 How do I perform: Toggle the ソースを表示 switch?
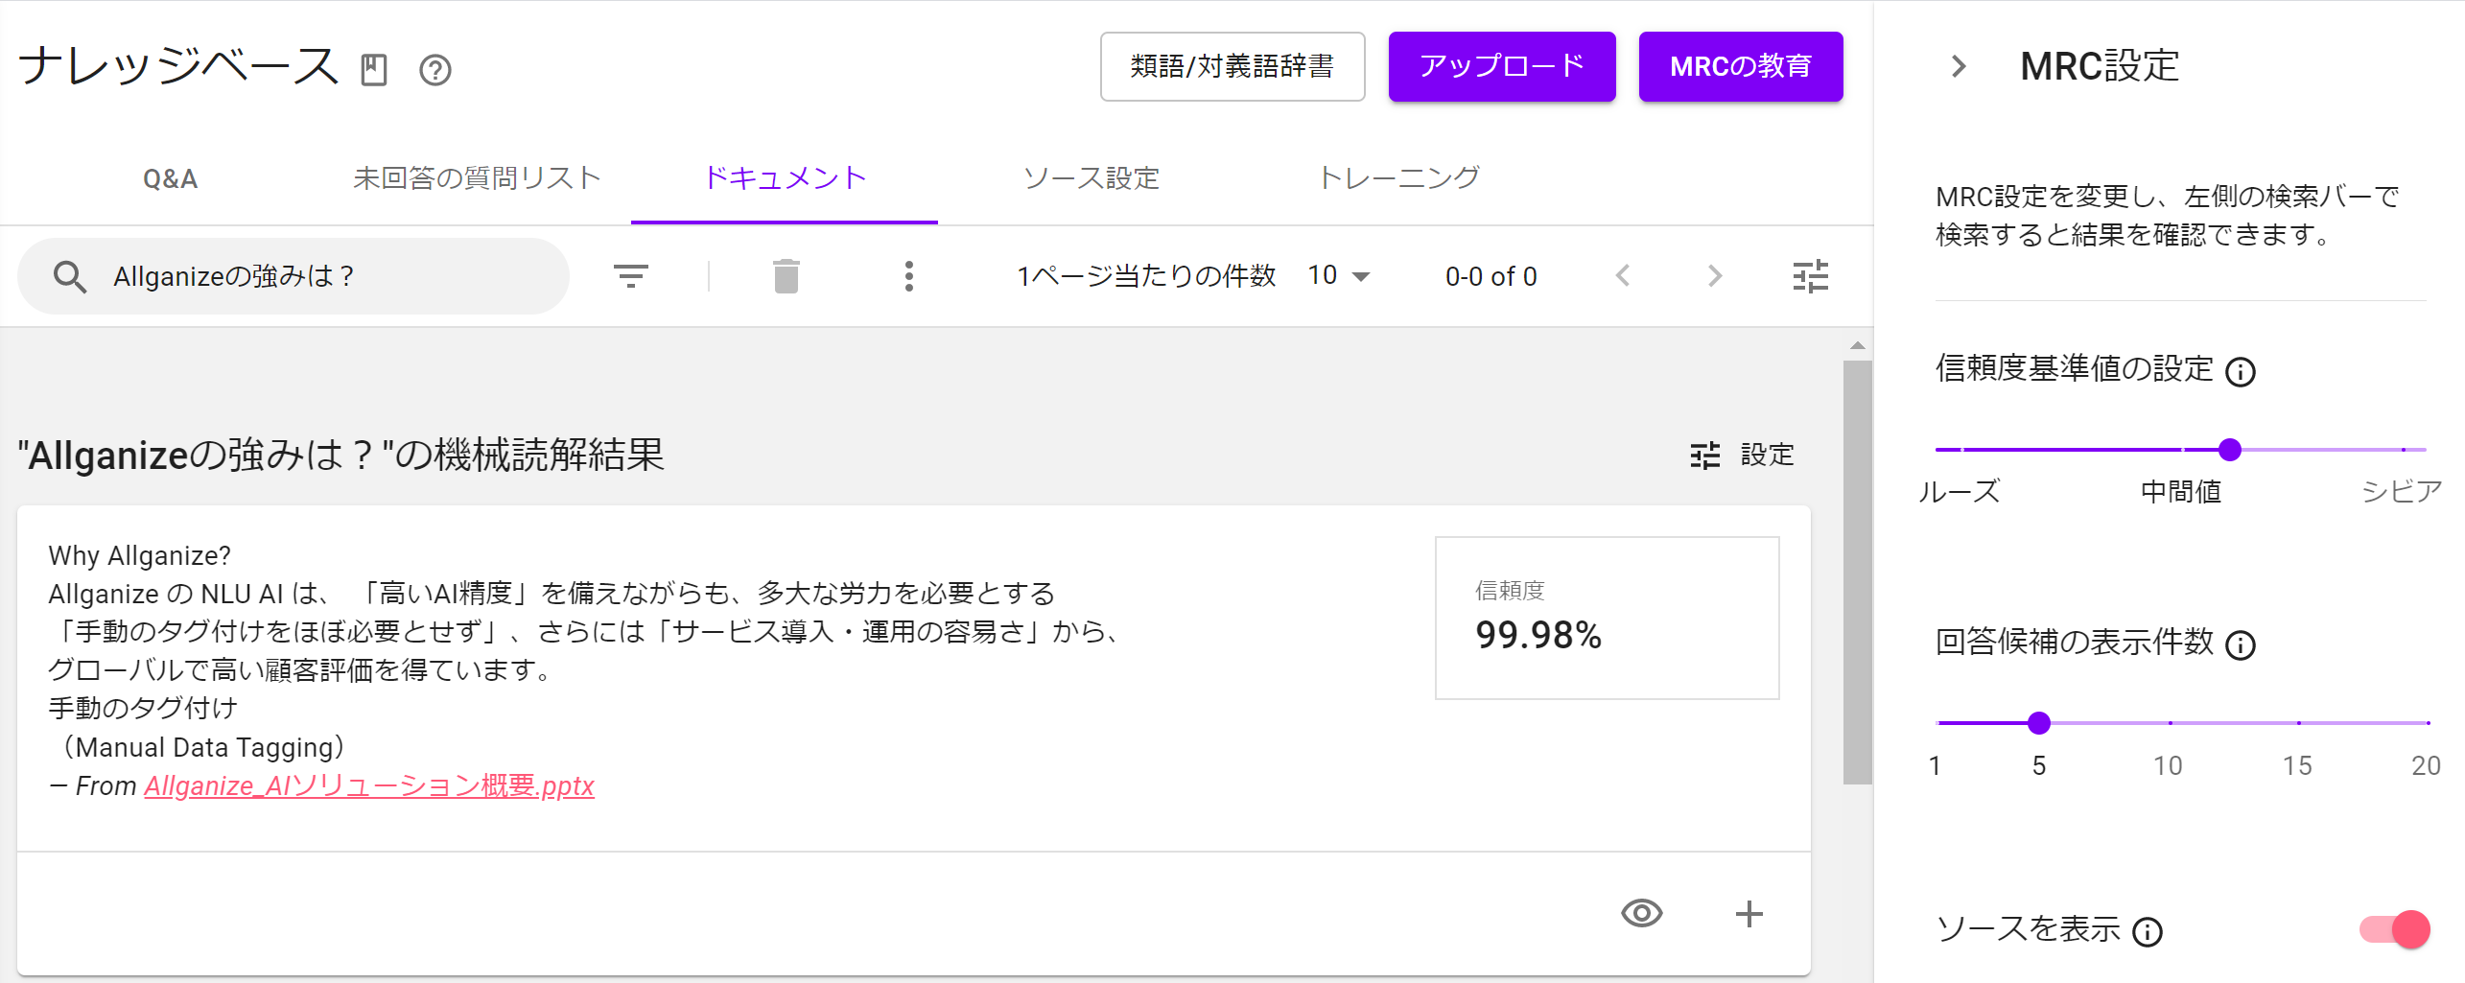pyautogui.click(x=2395, y=929)
